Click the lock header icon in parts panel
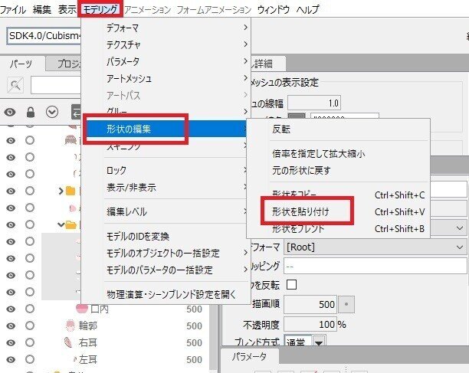 31,112
